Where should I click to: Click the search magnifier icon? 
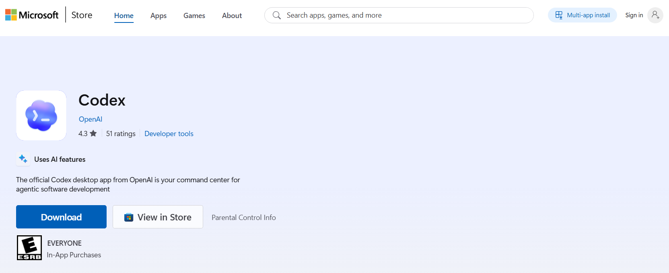coord(277,15)
